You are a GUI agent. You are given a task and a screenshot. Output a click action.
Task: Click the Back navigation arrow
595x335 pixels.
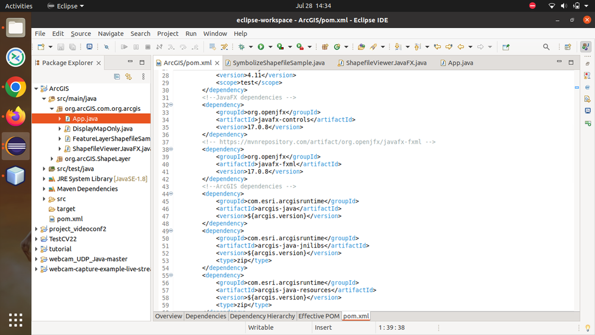click(460, 46)
